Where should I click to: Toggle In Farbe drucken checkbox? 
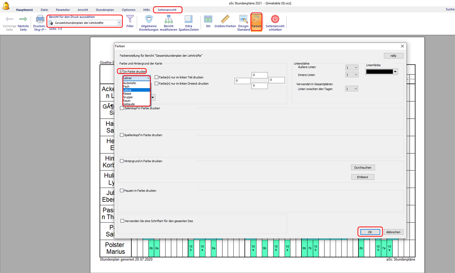[122, 72]
